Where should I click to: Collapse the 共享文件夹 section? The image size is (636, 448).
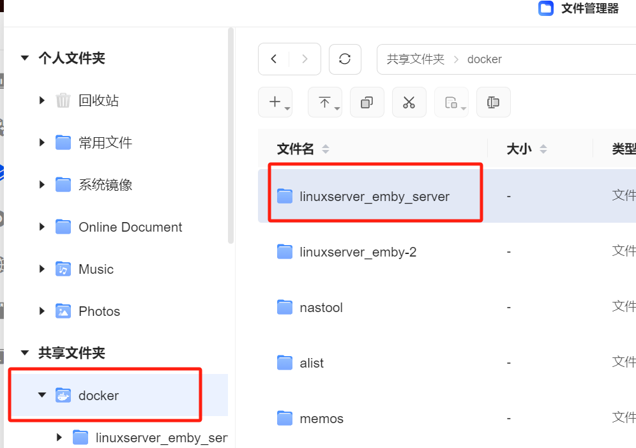tap(25, 353)
